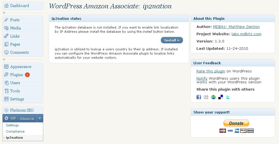The width and height of the screenshot is (279, 144).
Task: Collapse sidebar using top separator arrow
Action: coord(4,13)
